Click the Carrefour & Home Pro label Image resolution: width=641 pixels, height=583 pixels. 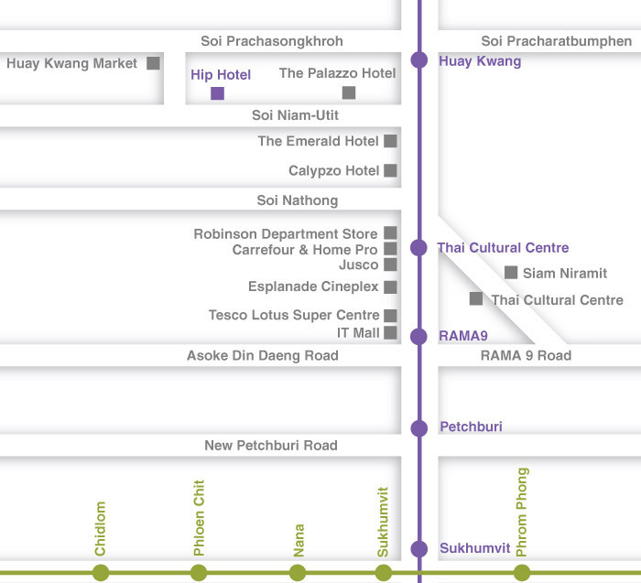[305, 250]
